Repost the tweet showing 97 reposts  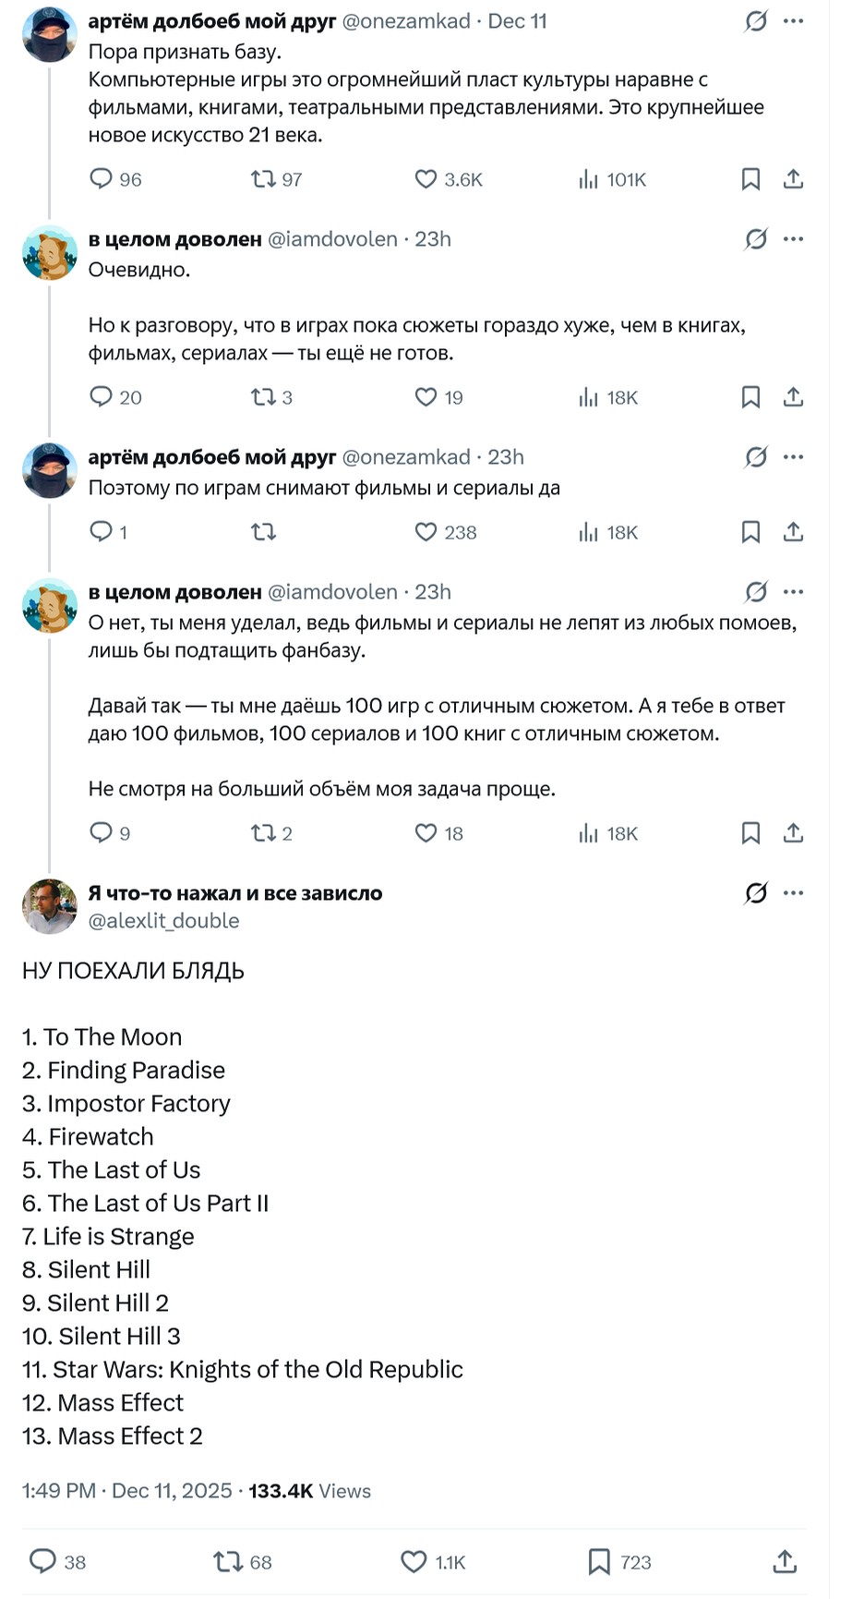pos(264,179)
